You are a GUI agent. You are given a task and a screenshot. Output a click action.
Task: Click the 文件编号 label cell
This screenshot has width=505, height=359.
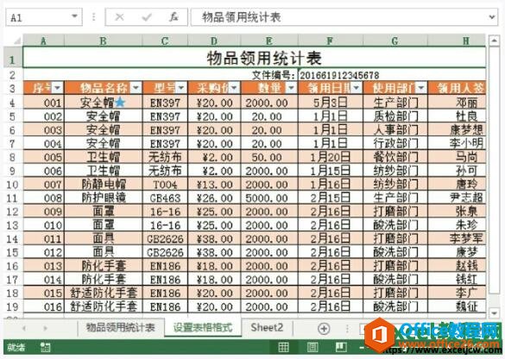point(273,75)
